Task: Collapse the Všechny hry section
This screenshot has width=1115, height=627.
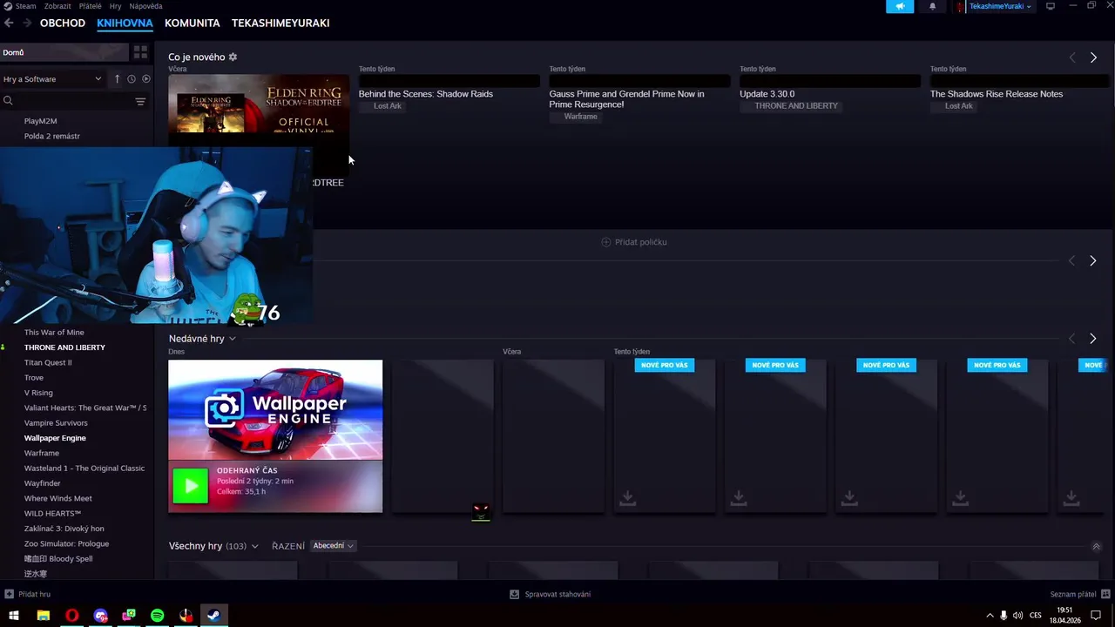Action: coord(1096,546)
